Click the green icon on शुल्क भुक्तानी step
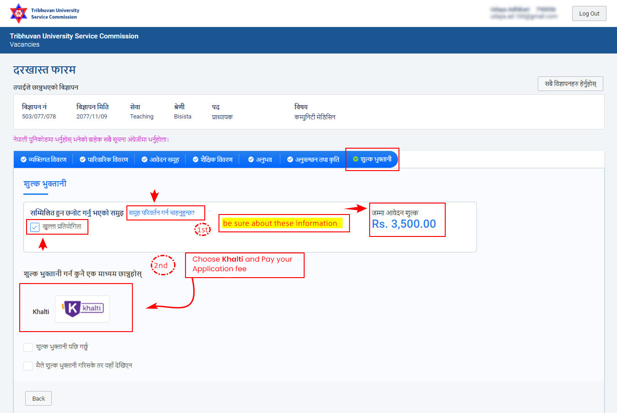 (x=355, y=159)
